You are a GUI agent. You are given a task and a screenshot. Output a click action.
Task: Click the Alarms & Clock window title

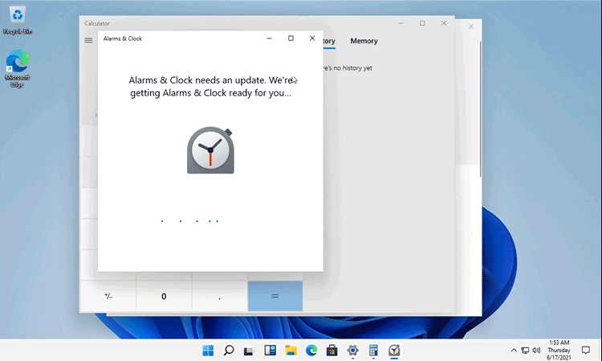coord(123,39)
